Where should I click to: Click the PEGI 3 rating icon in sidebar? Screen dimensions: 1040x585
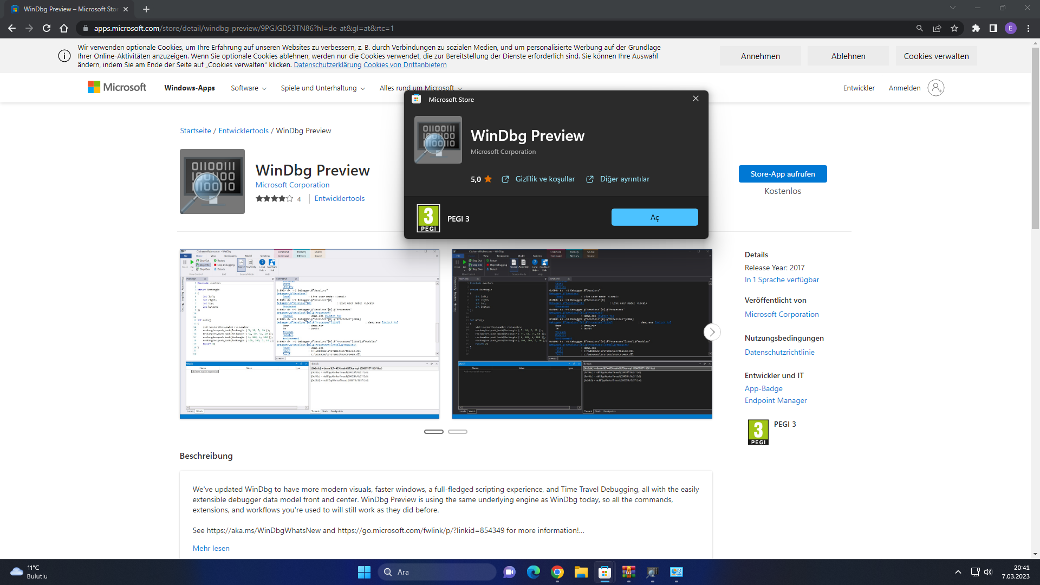(x=756, y=431)
